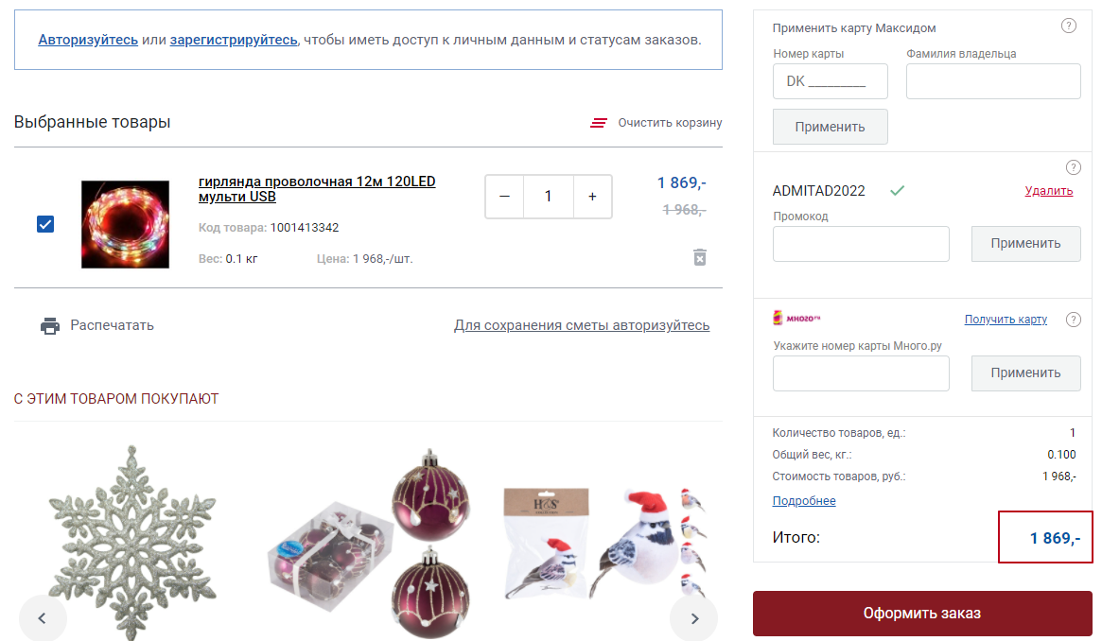Open help icon for Максидом card section
Image resolution: width=1102 pixels, height=641 pixels.
1068,26
